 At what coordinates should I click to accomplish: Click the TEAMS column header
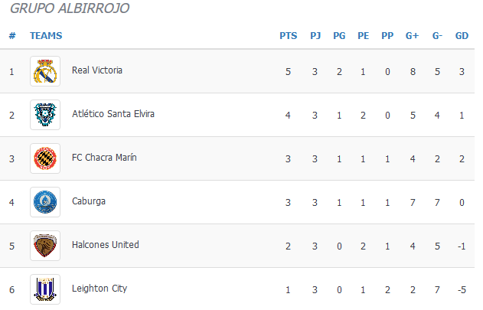click(46, 36)
